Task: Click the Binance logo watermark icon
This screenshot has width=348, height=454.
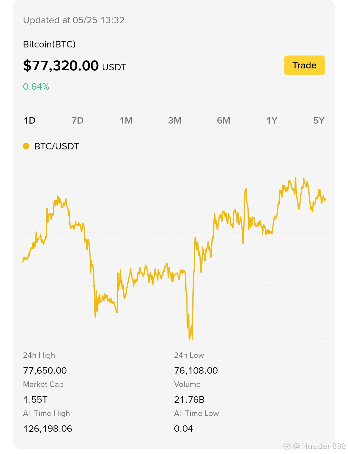Action: pos(287,446)
